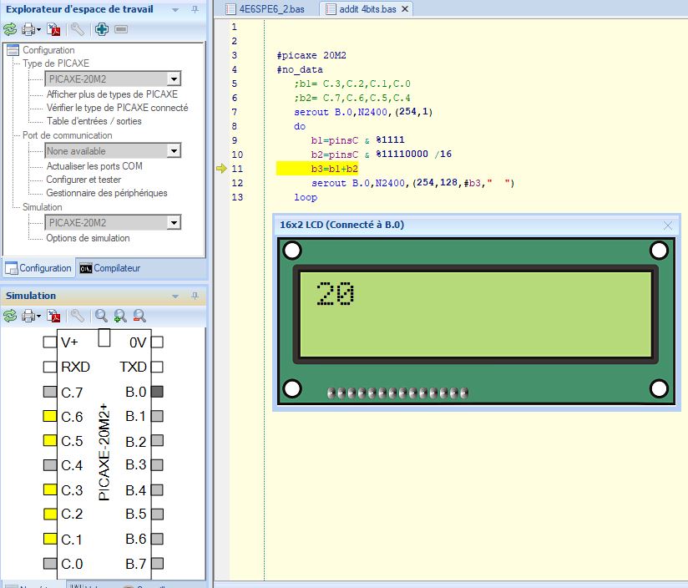Click the blue plus expand-all icon

point(102,29)
